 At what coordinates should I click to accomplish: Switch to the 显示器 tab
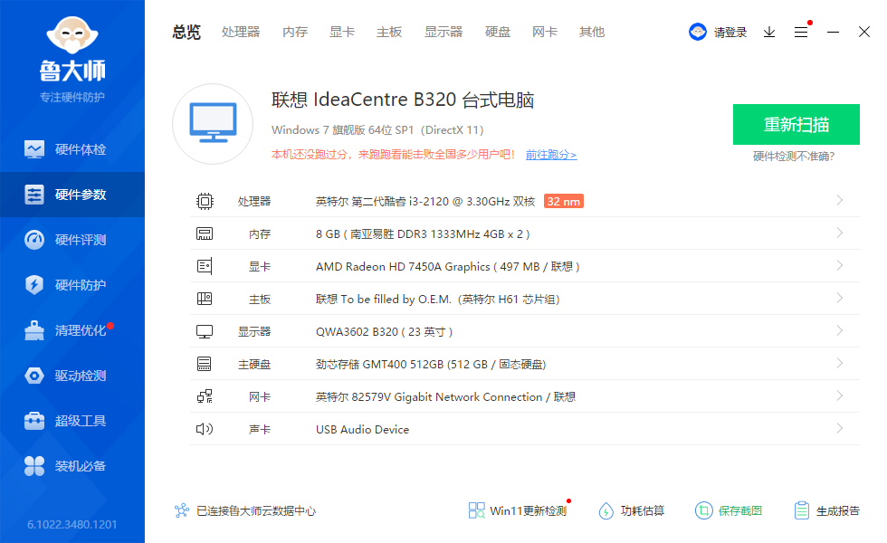click(x=443, y=33)
